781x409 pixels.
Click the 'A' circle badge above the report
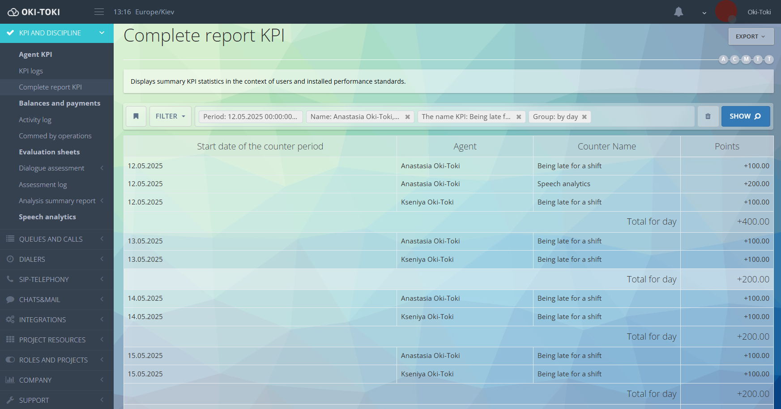723,59
